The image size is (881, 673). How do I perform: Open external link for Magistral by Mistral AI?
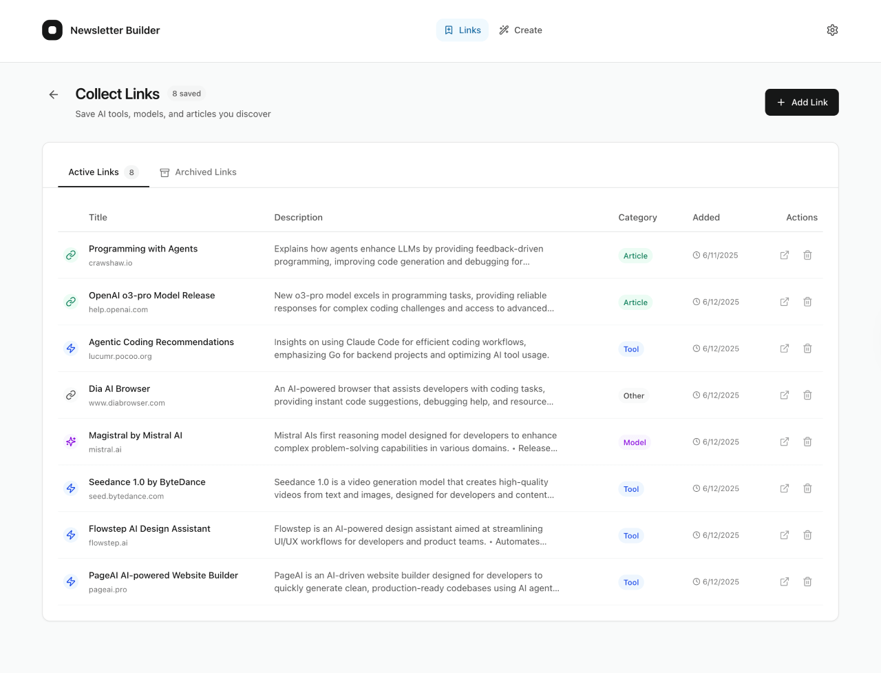[784, 442]
